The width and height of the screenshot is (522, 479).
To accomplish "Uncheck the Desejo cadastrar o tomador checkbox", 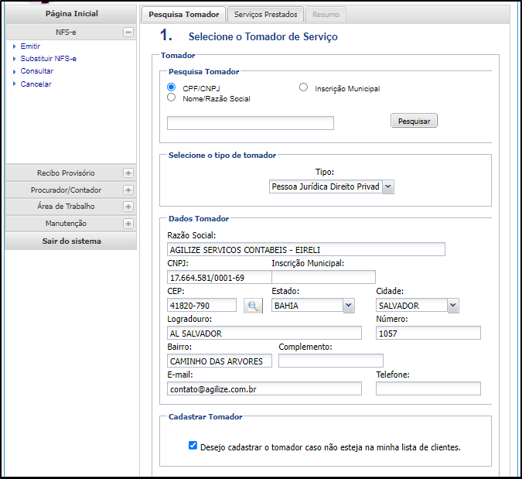I will click(193, 446).
